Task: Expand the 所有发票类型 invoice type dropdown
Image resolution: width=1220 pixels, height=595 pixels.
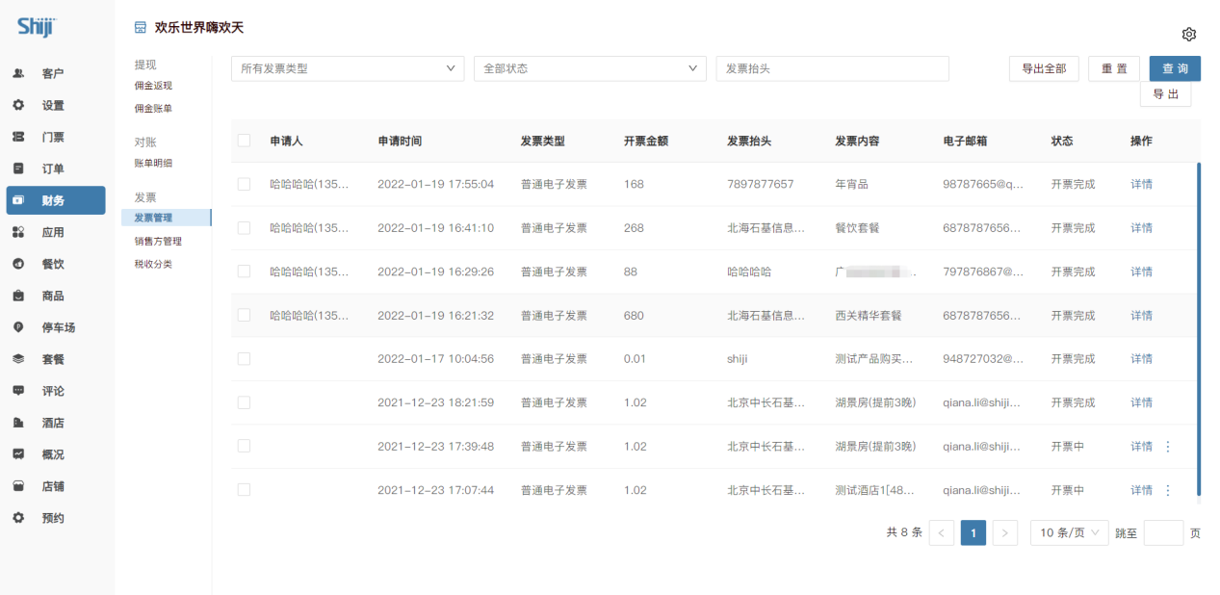Action: pyautogui.click(x=348, y=68)
